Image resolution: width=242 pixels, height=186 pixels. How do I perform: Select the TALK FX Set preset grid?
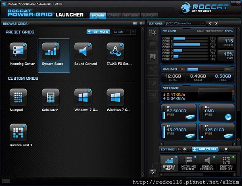[115, 51]
